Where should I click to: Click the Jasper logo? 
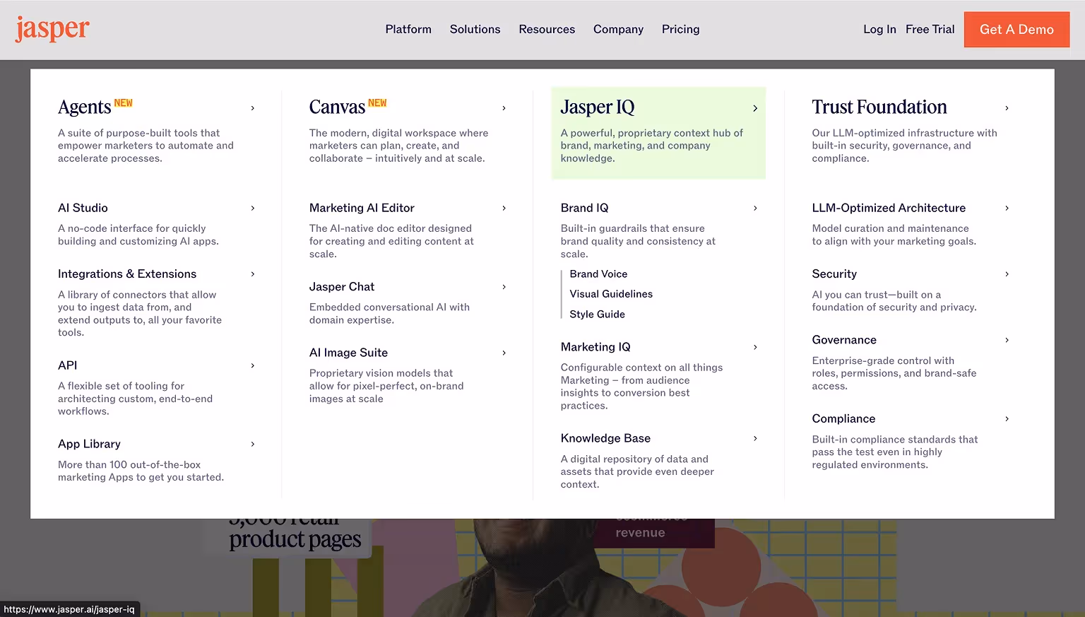click(x=52, y=29)
